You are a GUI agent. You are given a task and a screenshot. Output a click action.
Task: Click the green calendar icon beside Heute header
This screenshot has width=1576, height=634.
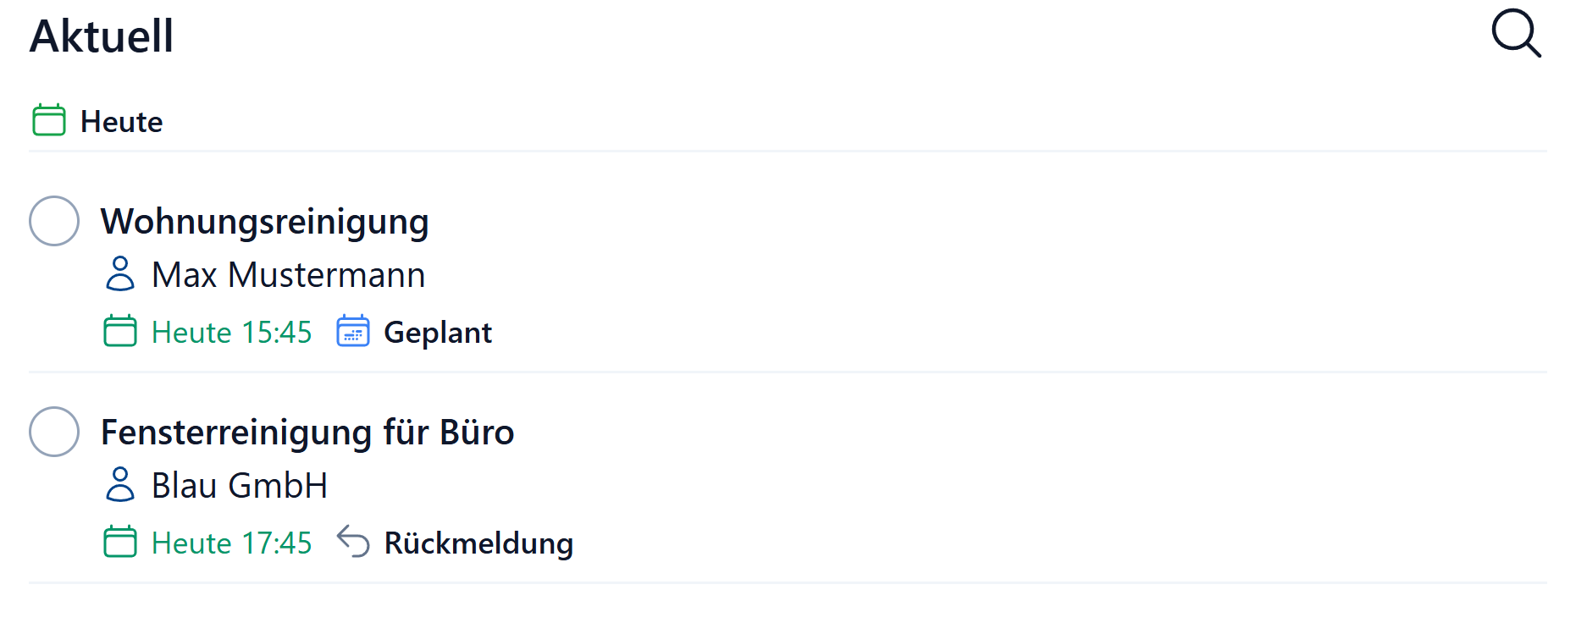point(49,120)
